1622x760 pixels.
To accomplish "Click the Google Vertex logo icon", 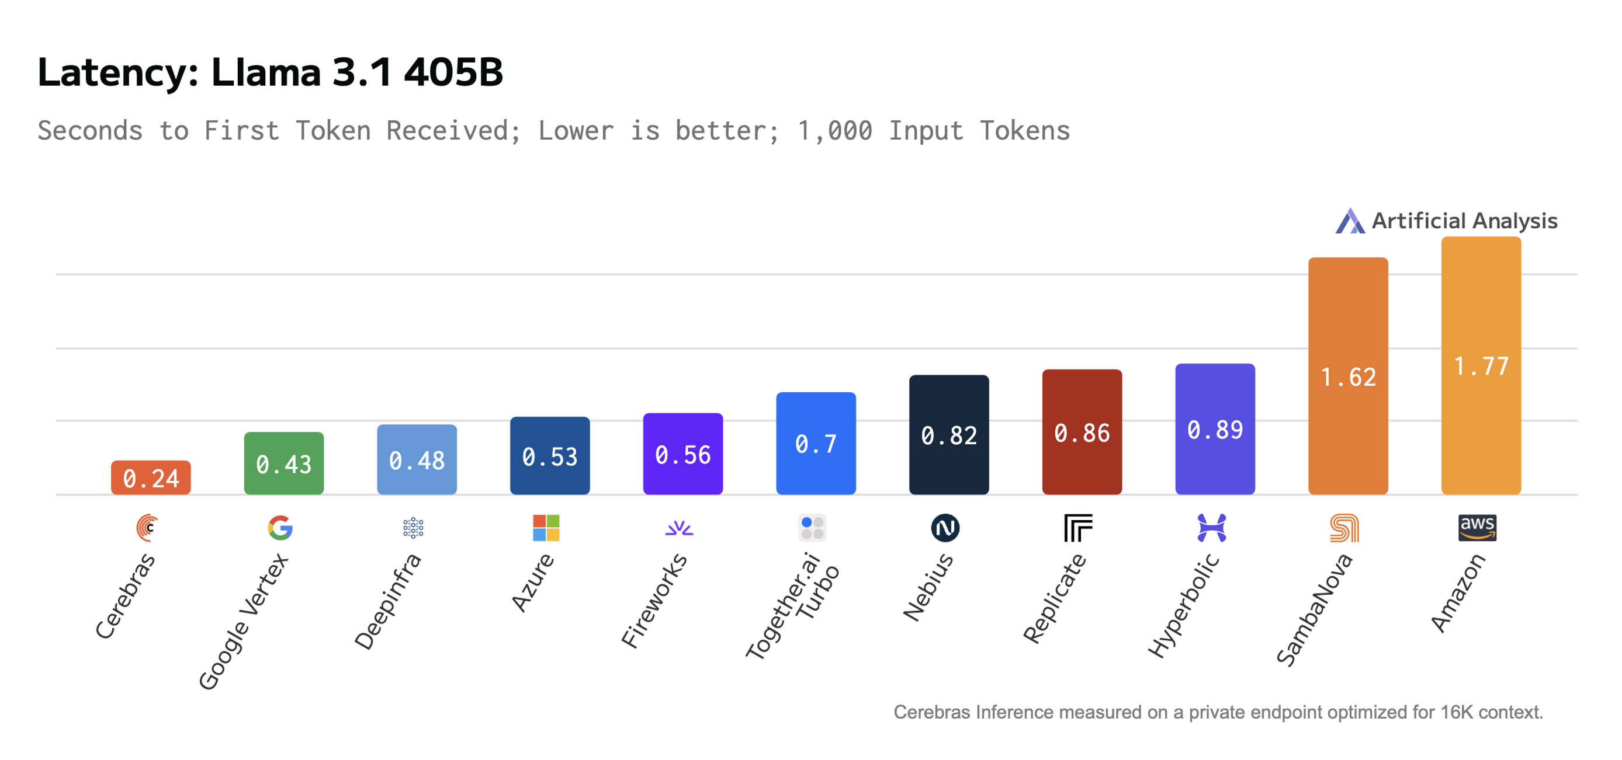I will (x=280, y=527).
